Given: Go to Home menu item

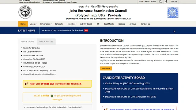Looking at the screenshot, I should (23, 24).
